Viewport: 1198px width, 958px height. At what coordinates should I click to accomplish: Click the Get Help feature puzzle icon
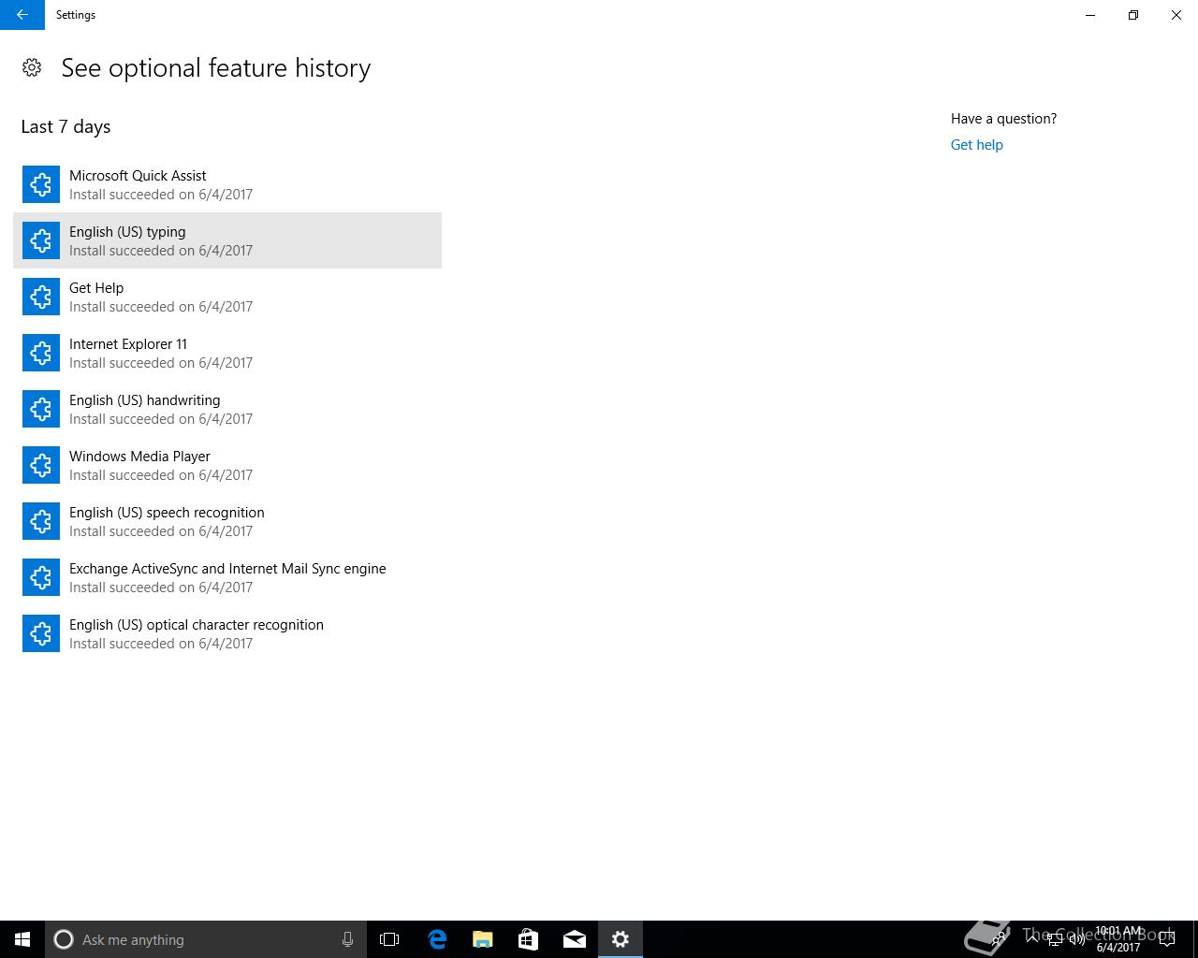coord(41,297)
